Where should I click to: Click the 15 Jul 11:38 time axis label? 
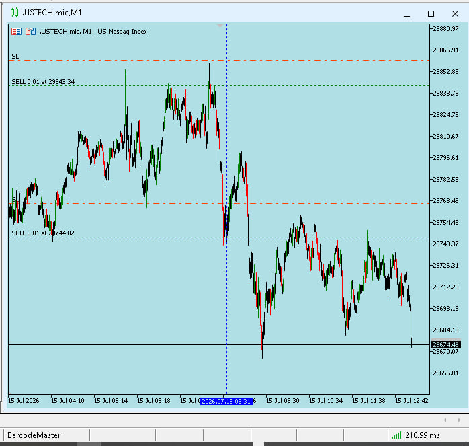(368, 401)
